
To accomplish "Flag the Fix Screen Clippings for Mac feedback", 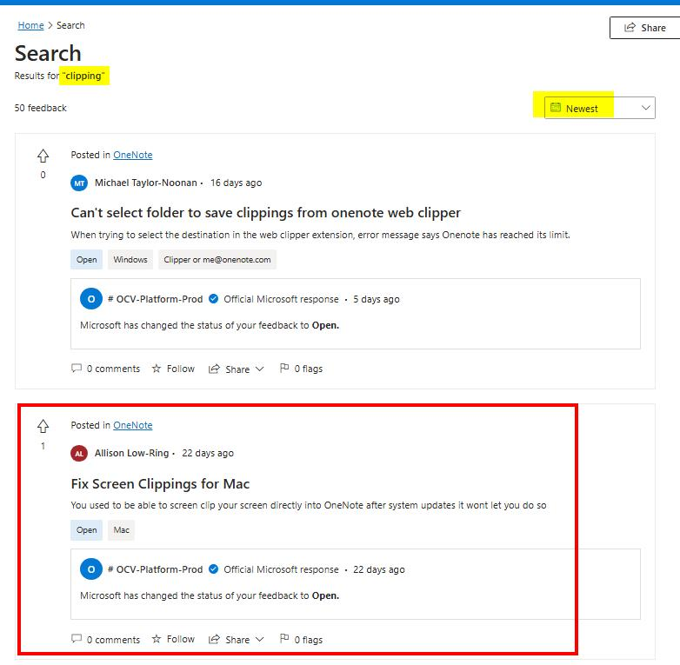I will (302, 640).
